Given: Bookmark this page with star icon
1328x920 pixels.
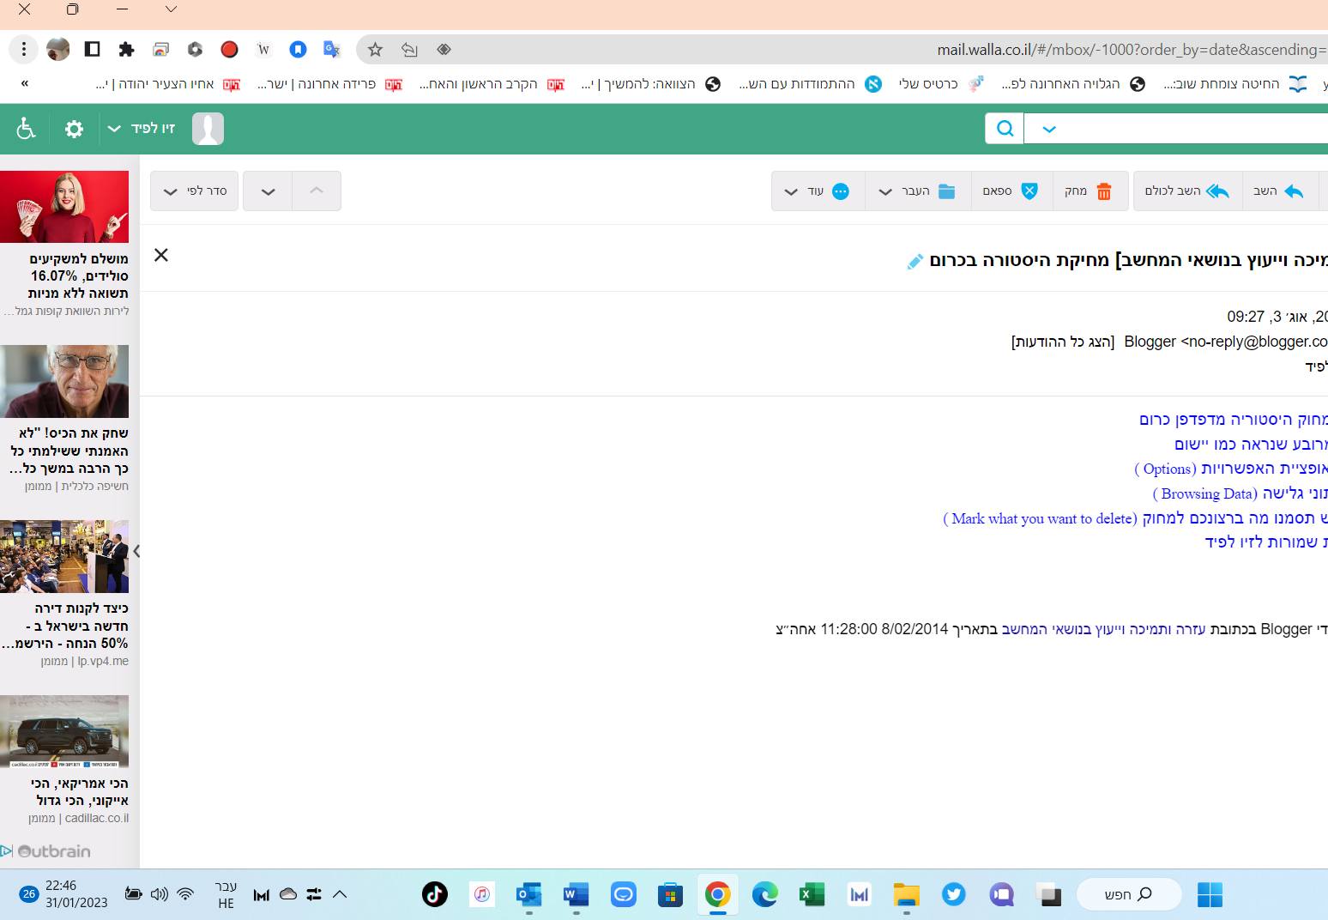Looking at the screenshot, I should point(375,50).
